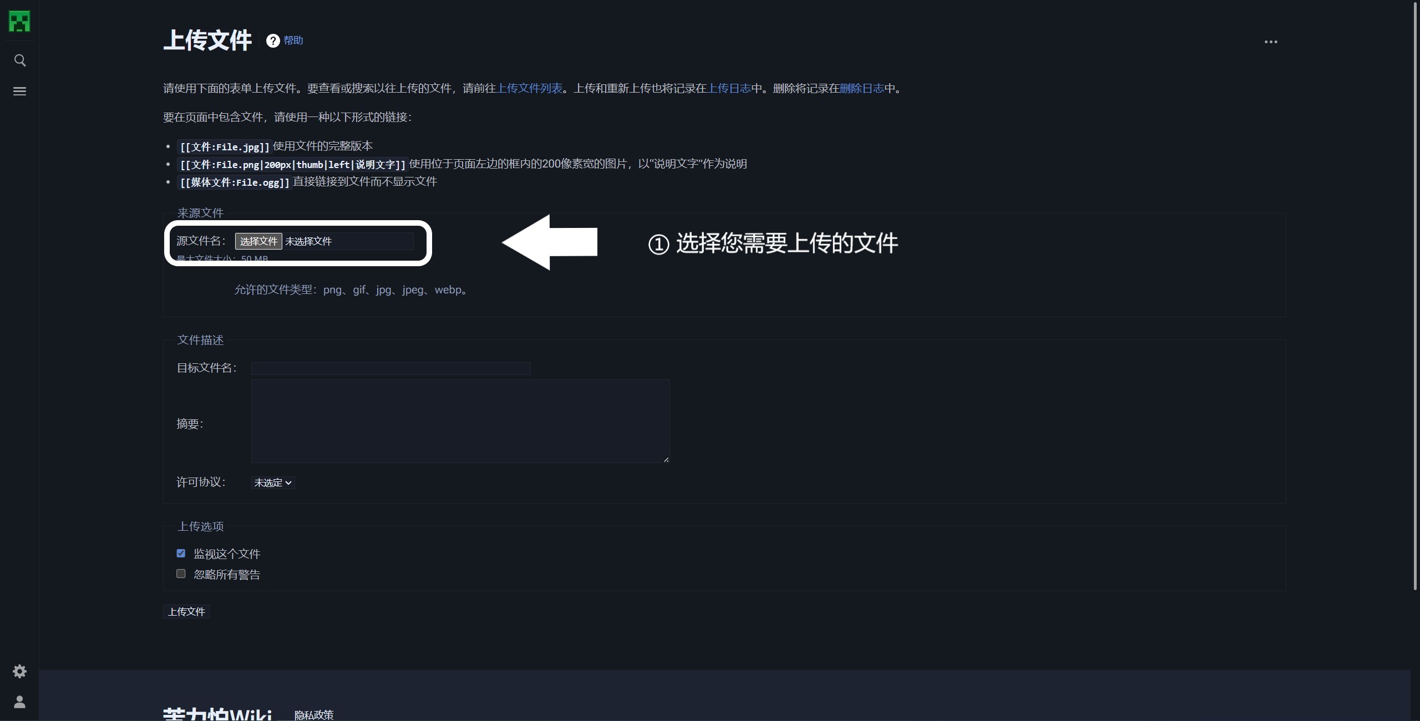The width and height of the screenshot is (1420, 721).
Task: Open the 上传文件列表 link
Action: coord(529,88)
